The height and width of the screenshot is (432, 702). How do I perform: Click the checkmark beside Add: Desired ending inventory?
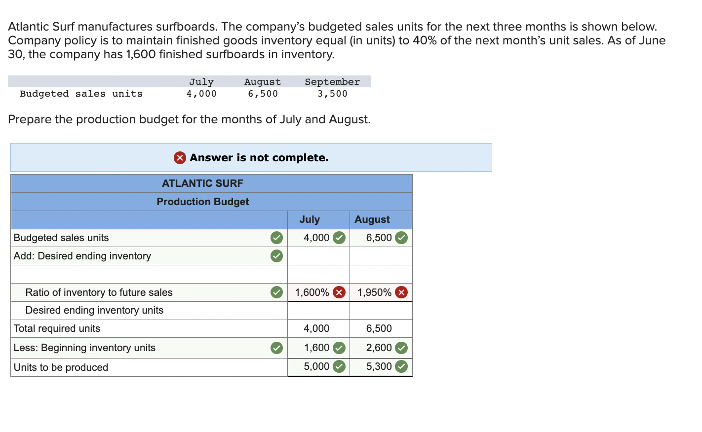point(276,256)
